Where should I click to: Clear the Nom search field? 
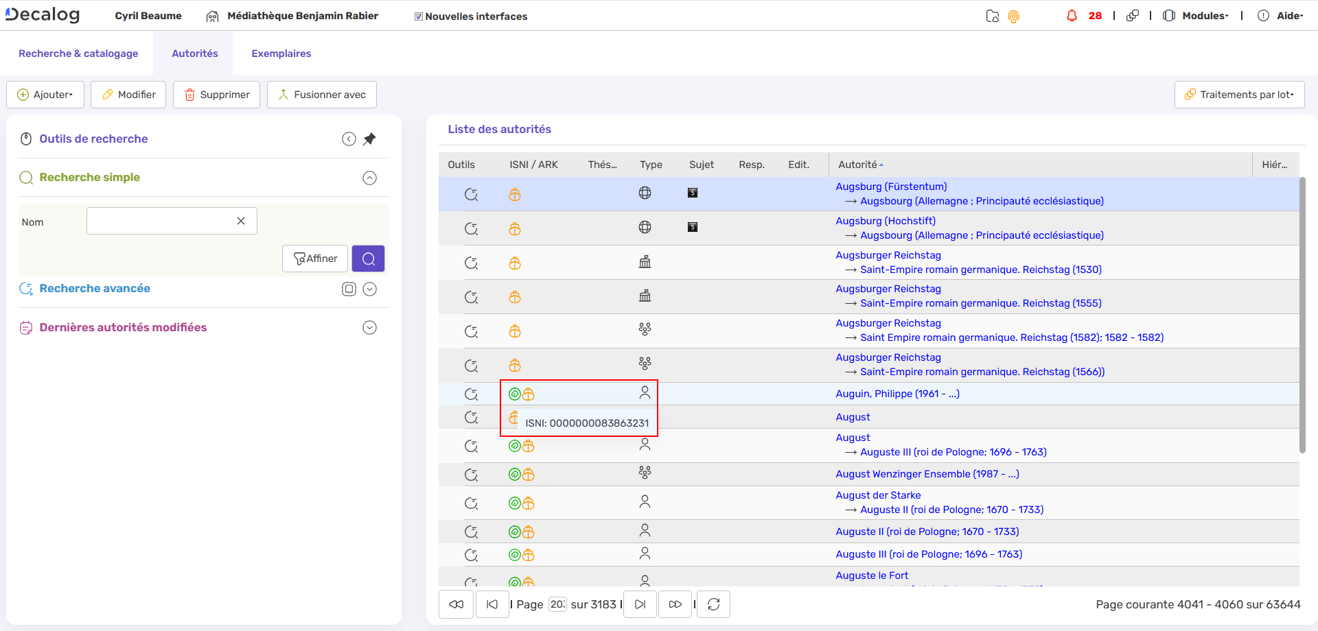[241, 221]
